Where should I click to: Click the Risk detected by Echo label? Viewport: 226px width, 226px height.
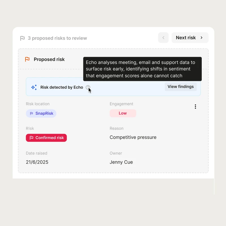tap(62, 87)
